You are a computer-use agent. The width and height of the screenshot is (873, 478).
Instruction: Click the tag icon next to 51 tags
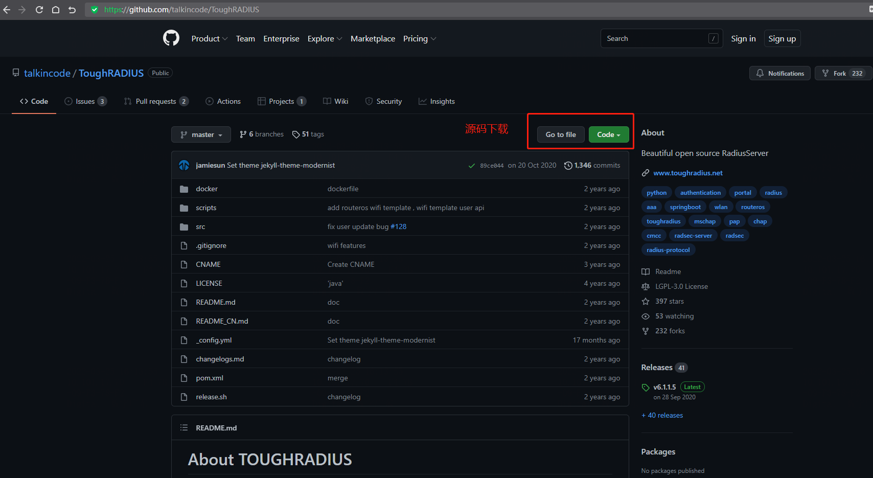296,134
